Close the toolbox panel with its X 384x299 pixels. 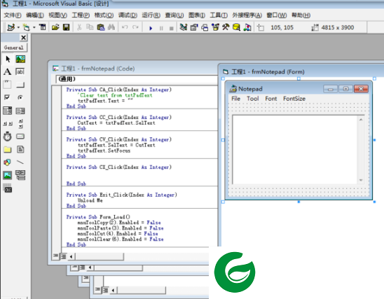(x=23, y=37)
